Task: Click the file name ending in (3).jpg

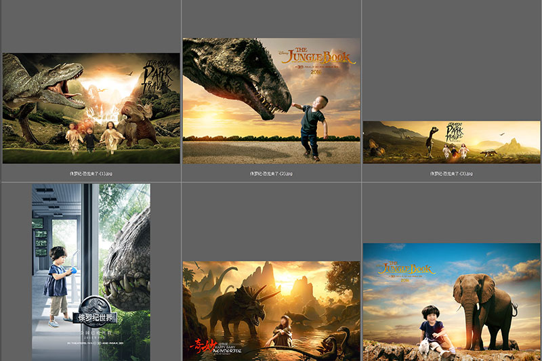Action: click(451, 173)
